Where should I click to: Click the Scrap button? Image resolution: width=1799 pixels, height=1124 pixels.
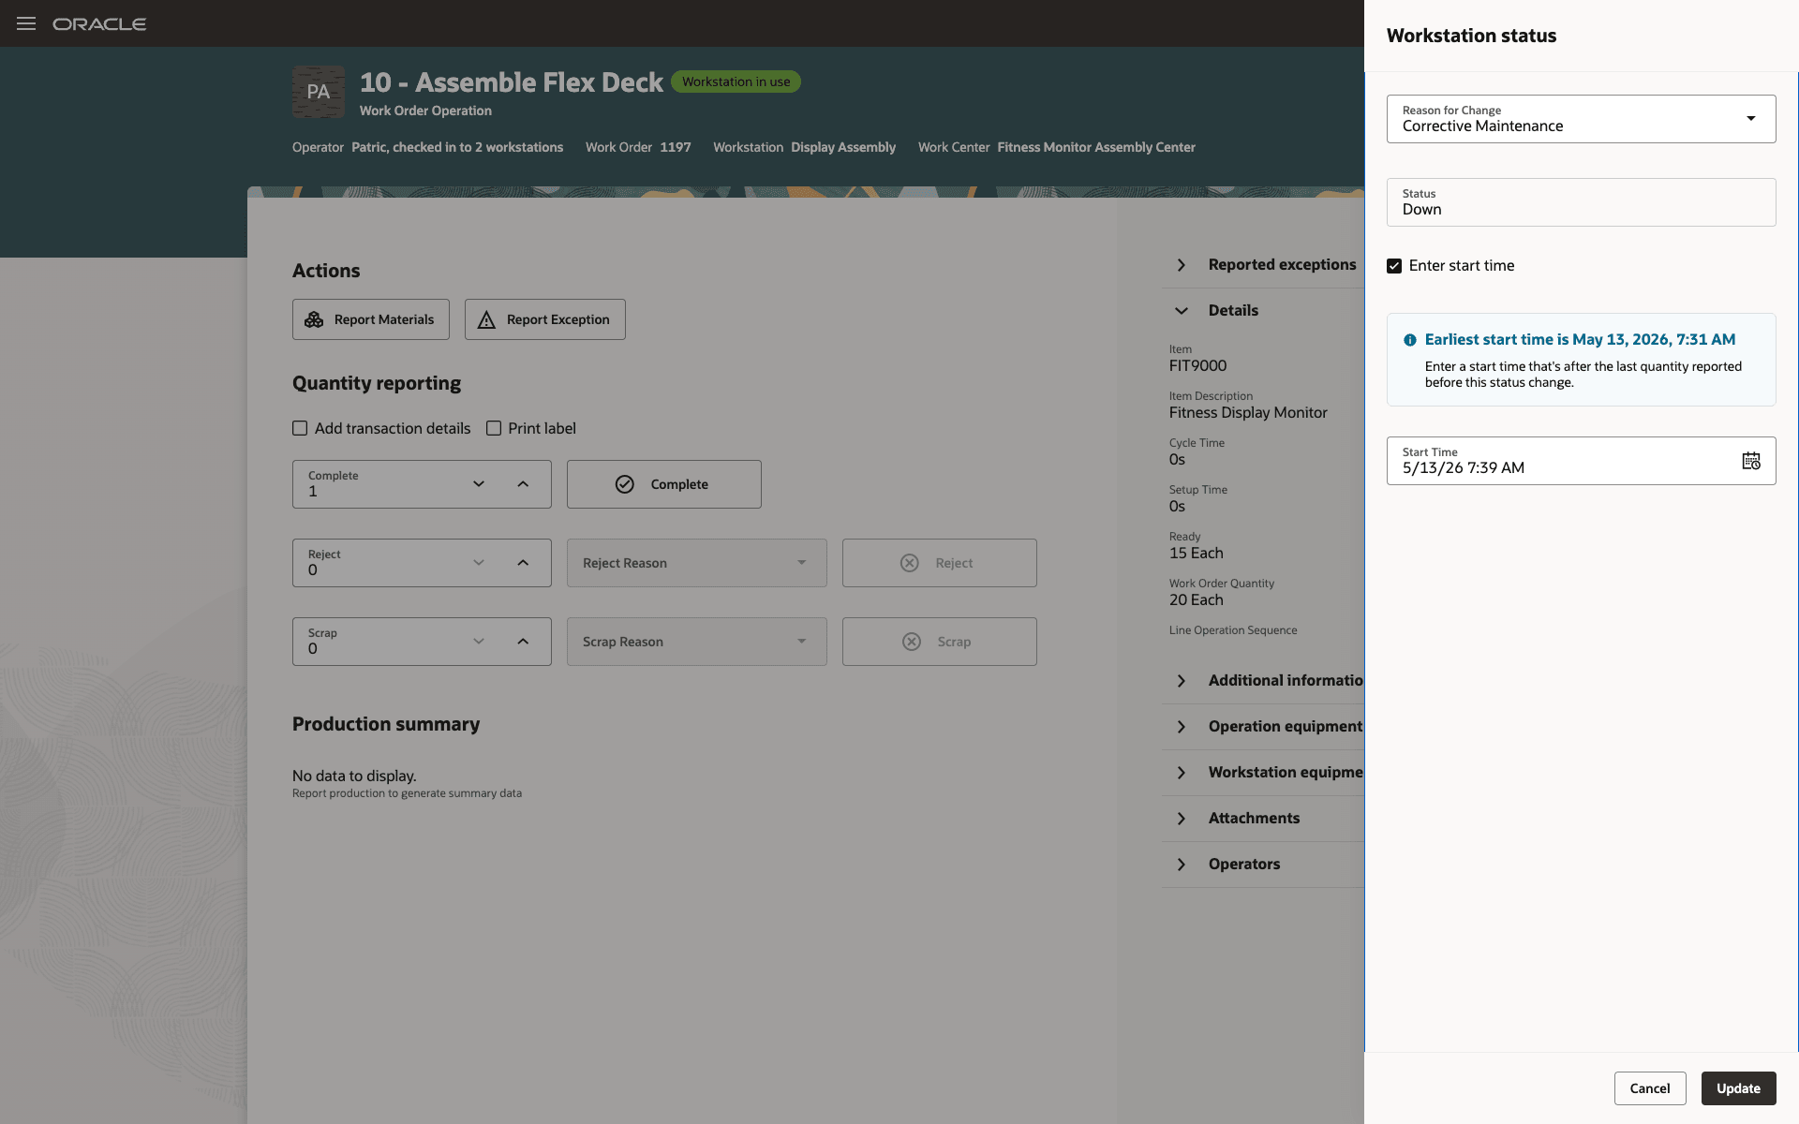[940, 642]
